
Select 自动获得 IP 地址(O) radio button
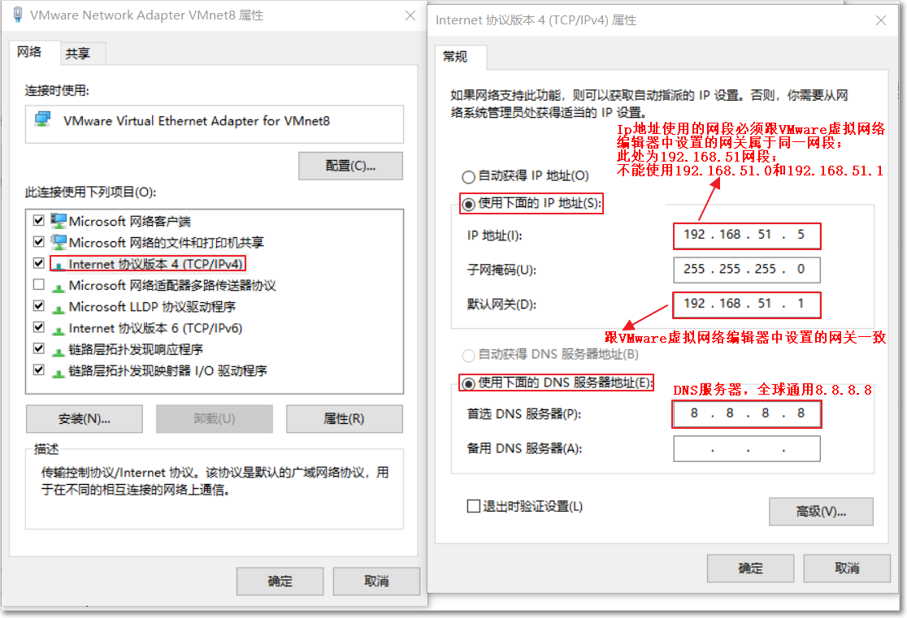click(469, 177)
